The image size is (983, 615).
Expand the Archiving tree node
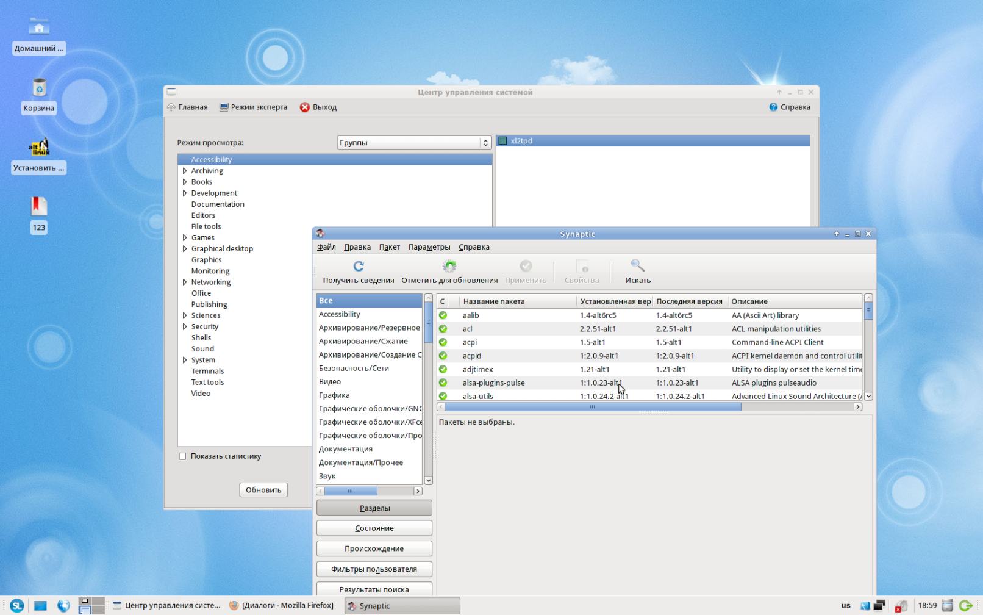click(x=185, y=171)
